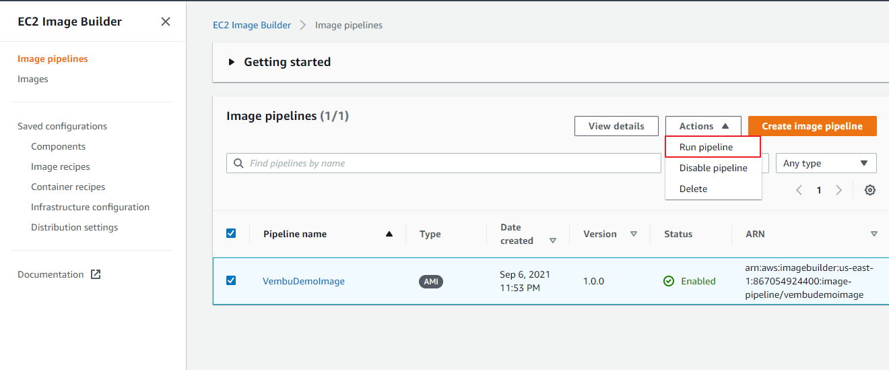Sort by Pipeline name ascending arrow

tap(389, 234)
